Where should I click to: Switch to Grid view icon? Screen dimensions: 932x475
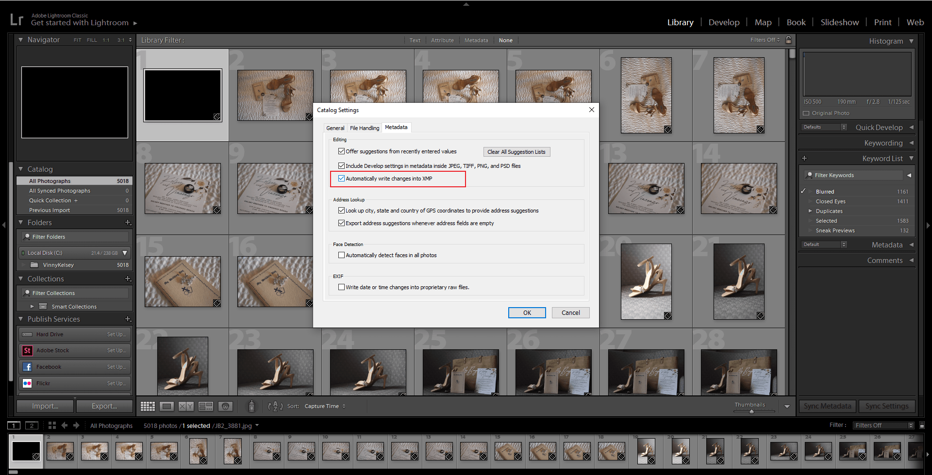(x=148, y=406)
